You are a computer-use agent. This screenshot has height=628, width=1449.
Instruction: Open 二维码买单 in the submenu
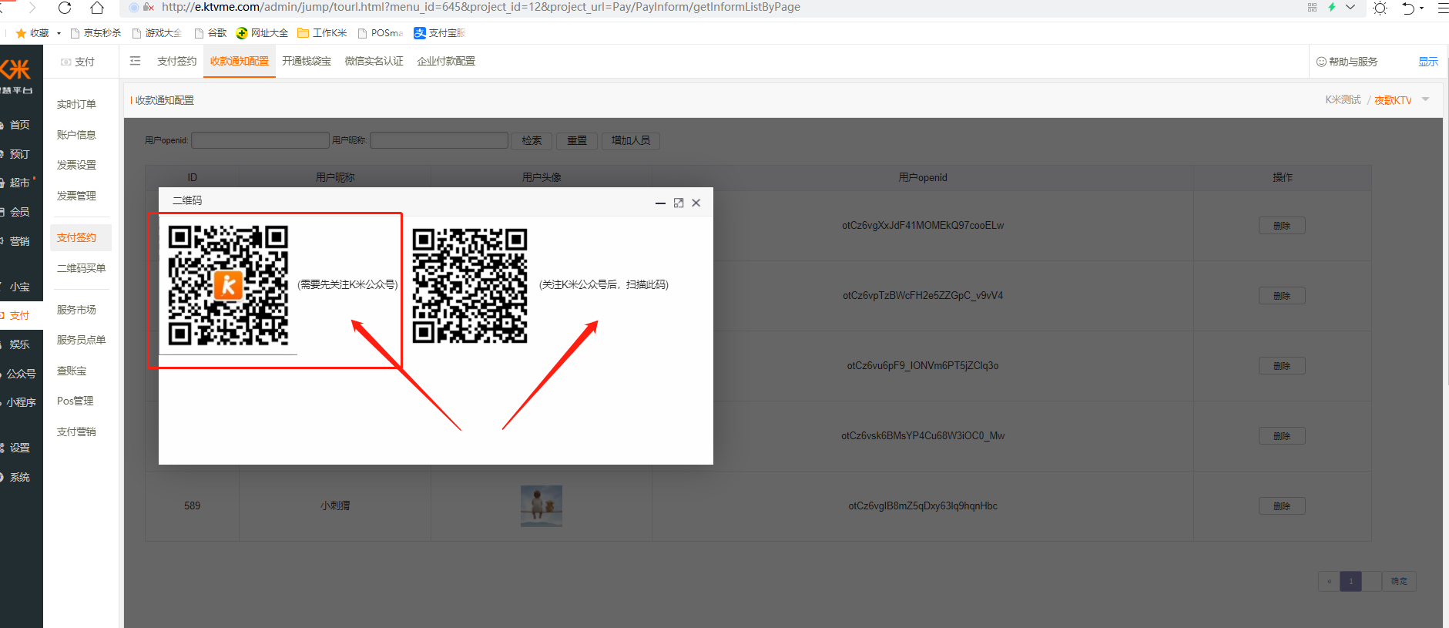pyautogui.click(x=81, y=268)
